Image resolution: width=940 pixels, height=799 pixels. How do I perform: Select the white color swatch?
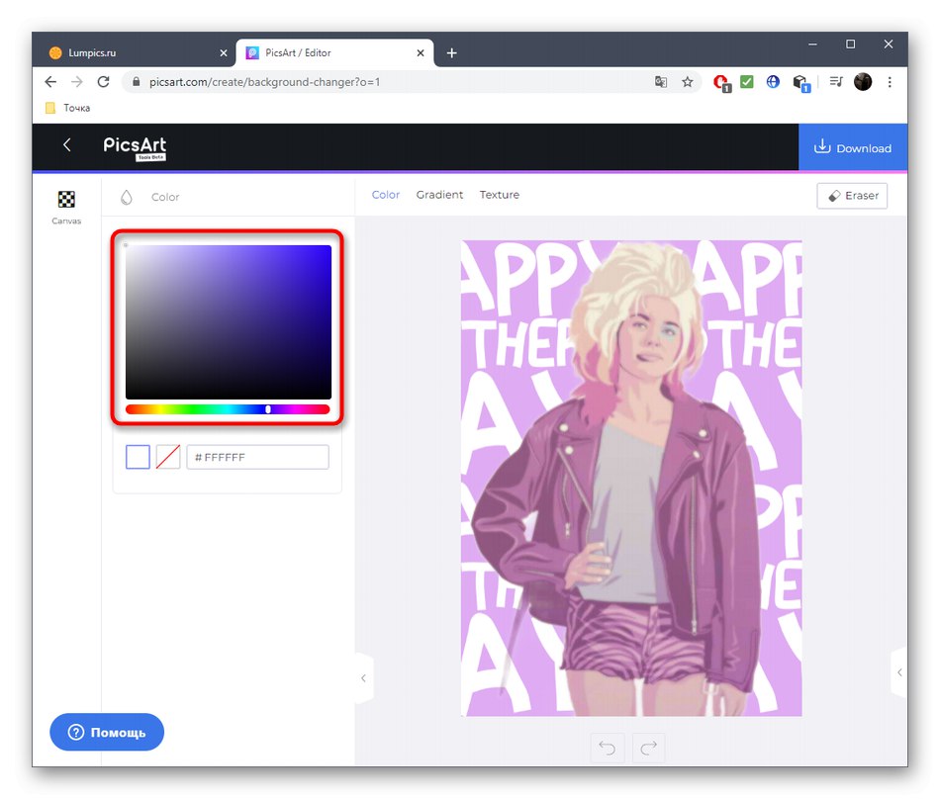[x=138, y=457]
